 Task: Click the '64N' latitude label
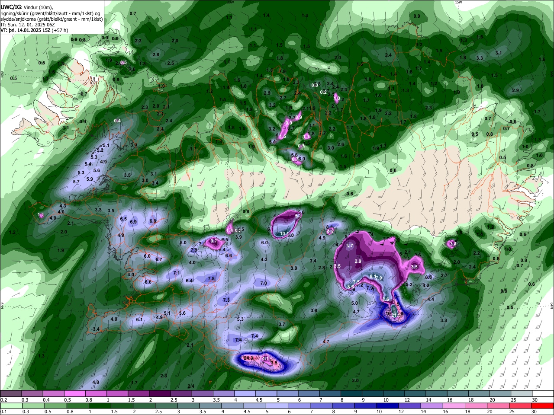coord(552,306)
